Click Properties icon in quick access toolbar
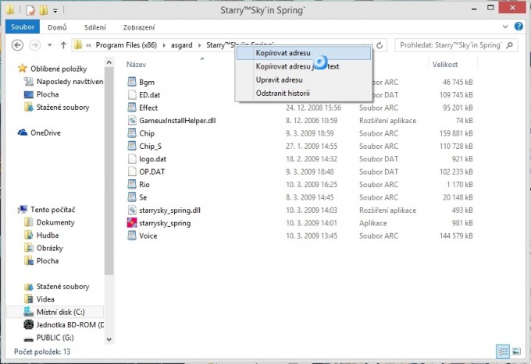This screenshot has height=364, width=531. click(x=30, y=10)
